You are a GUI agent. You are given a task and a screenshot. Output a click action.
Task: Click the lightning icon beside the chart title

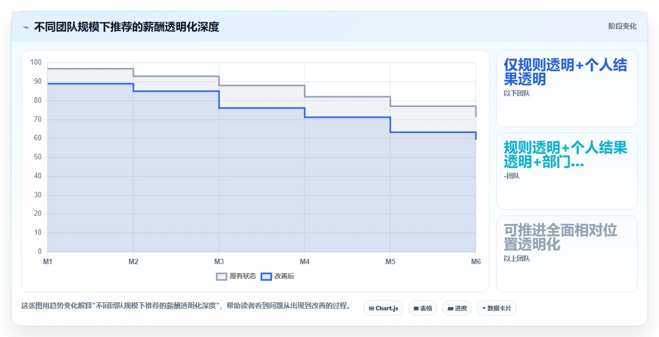(26, 27)
